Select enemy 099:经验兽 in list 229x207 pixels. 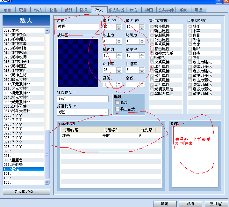pos(24,165)
